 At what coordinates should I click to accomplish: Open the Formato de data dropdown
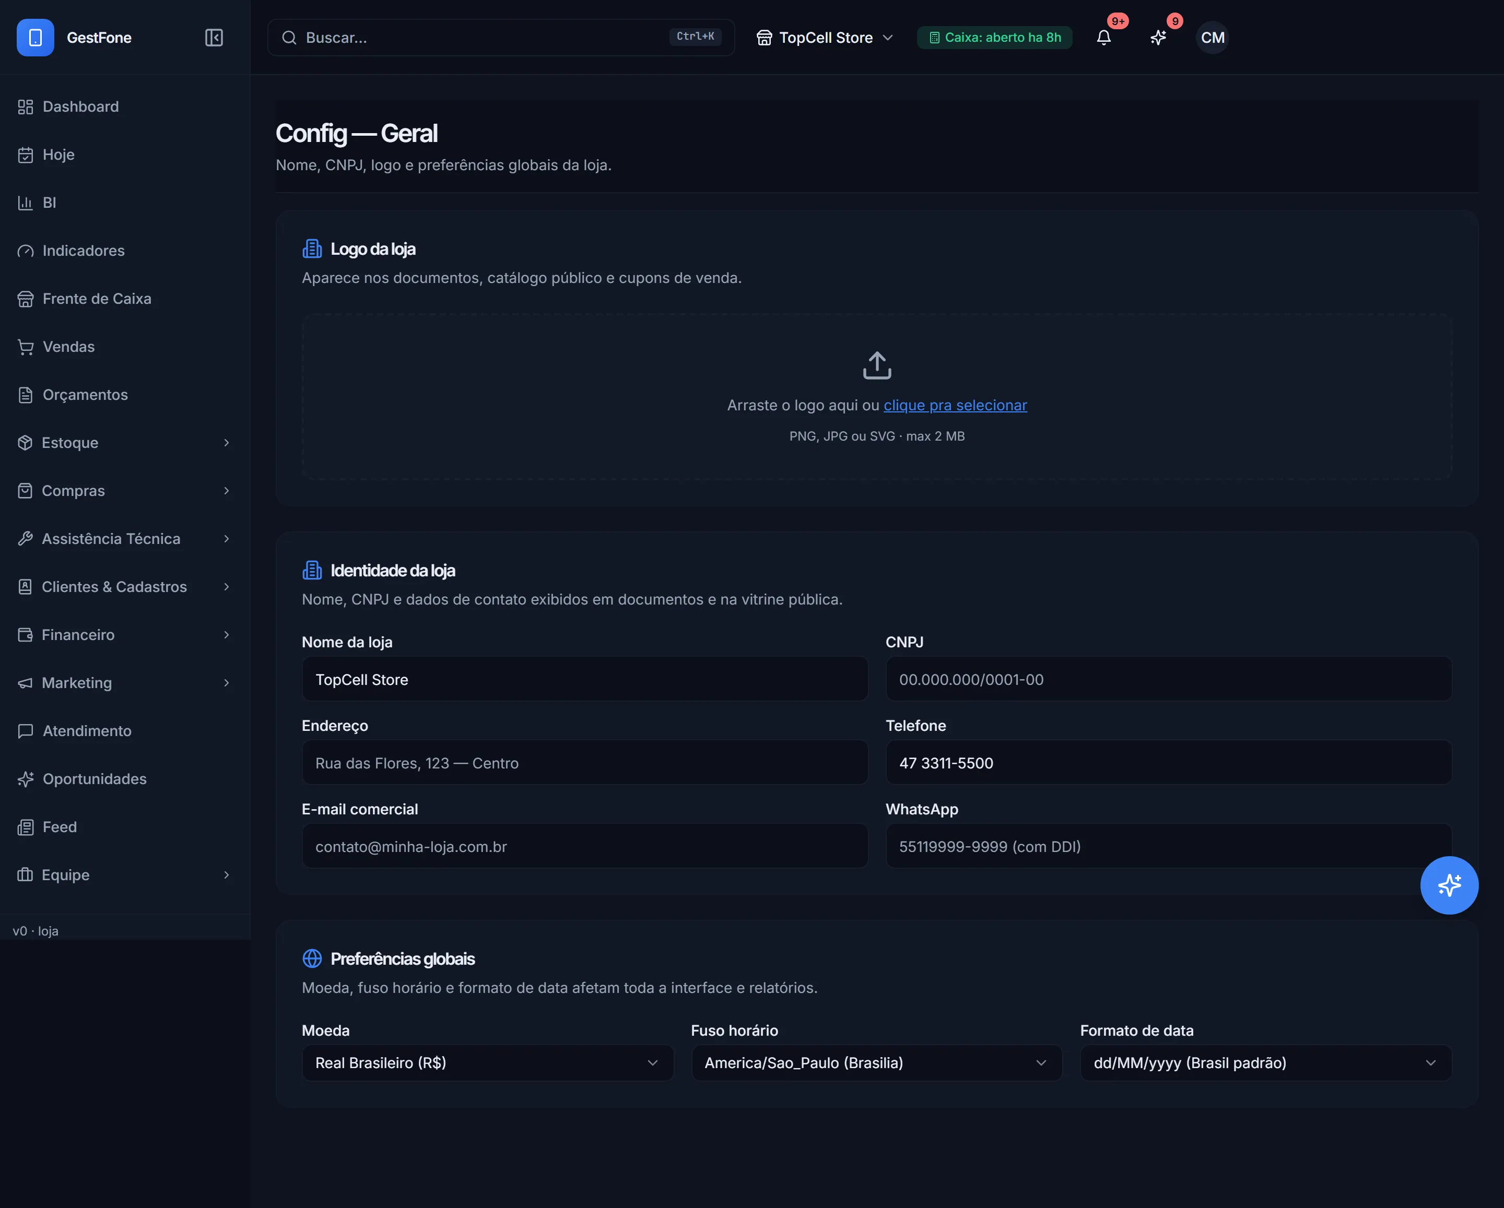coord(1265,1063)
